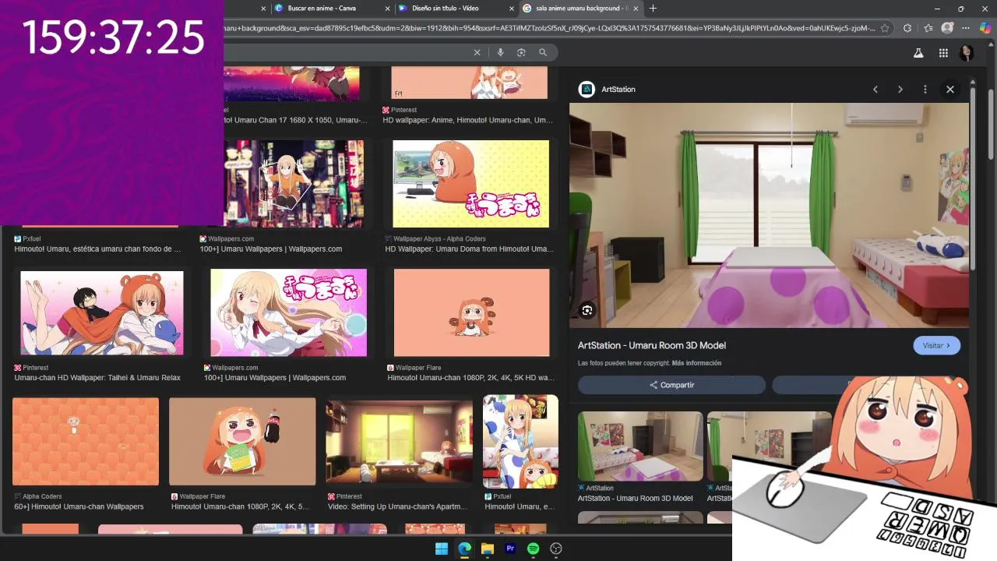
Task: Open winking Umaru Wallpapers.com thumbnail
Action: pos(288,312)
